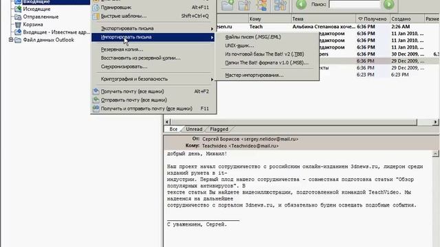440x247 pixels.
Task: Click the green right arrow search button
Action: pyautogui.click(x=388, y=4)
